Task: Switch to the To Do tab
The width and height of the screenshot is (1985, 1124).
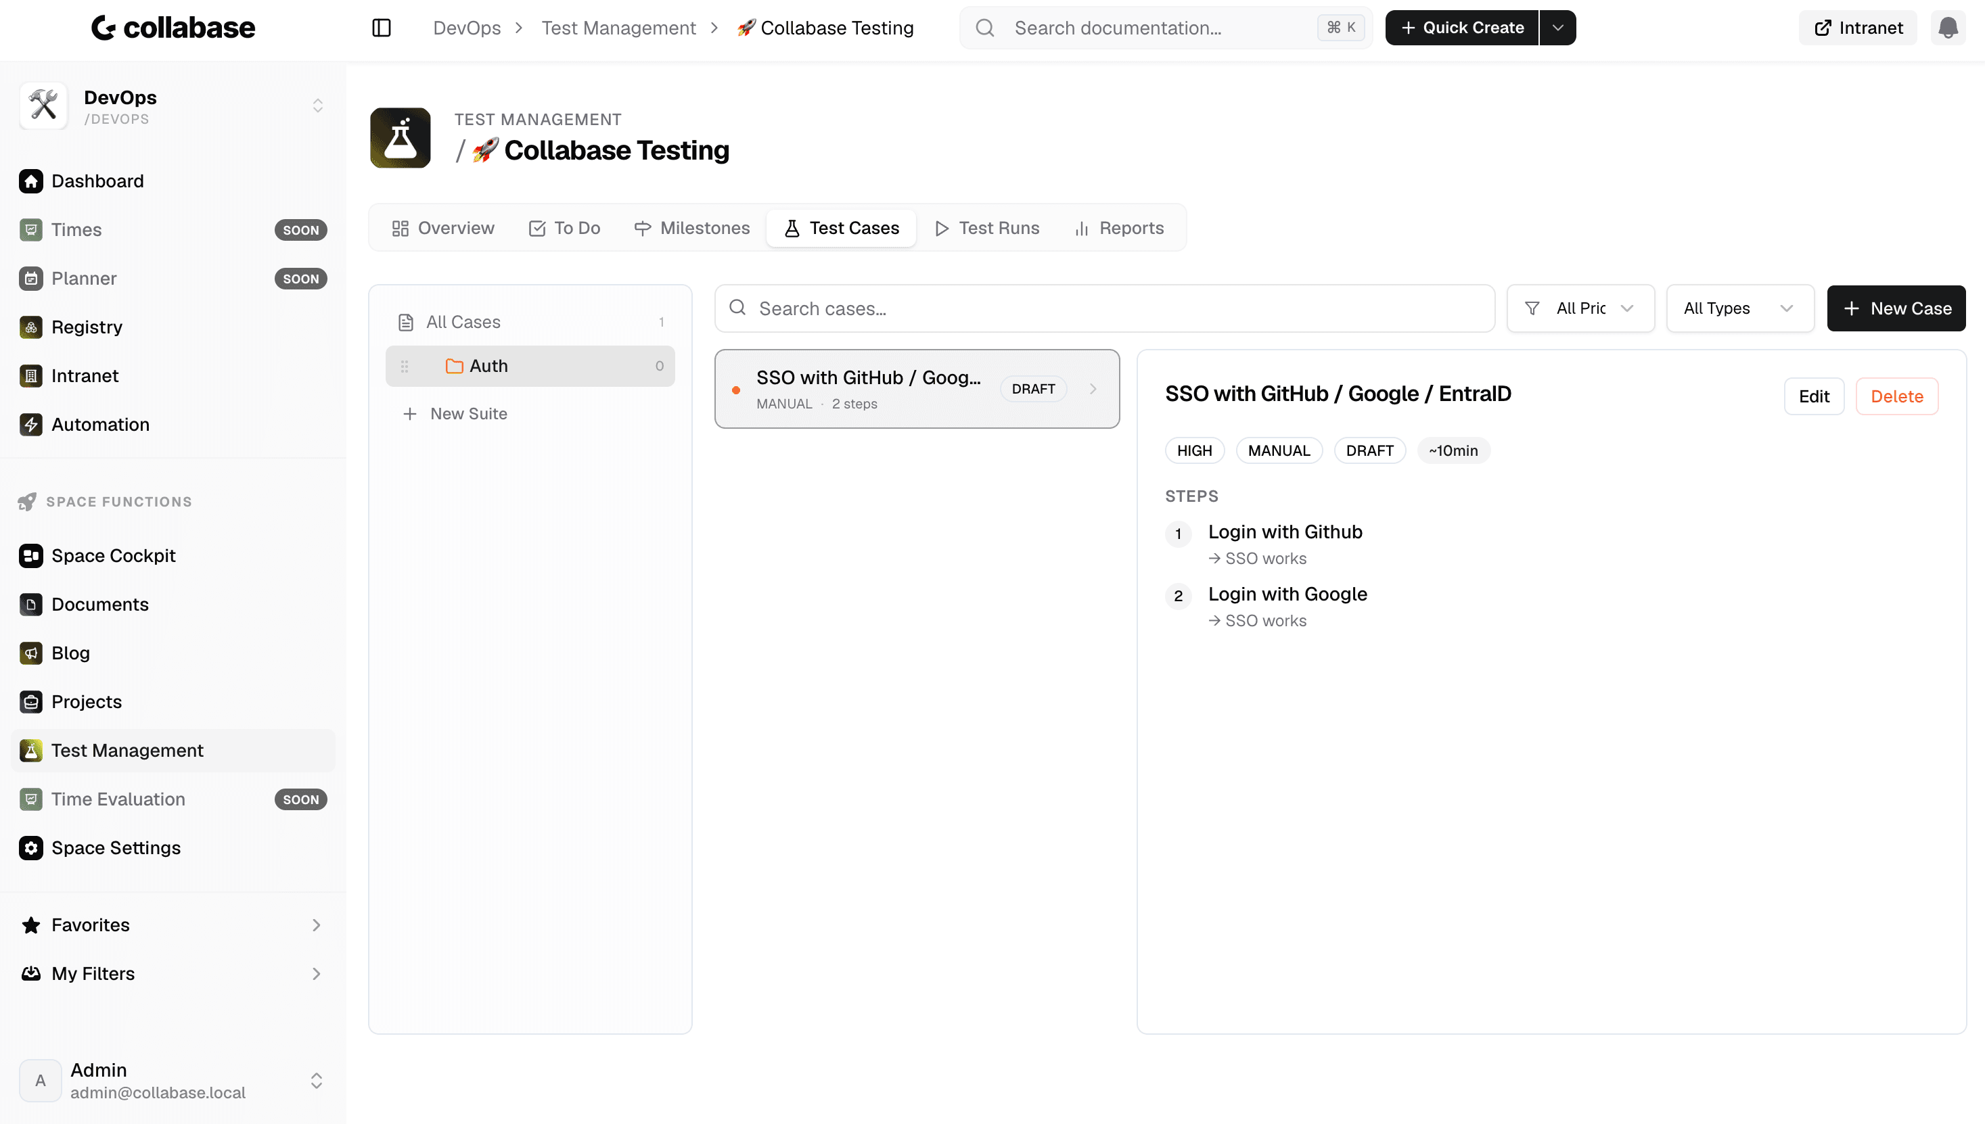Action: pos(564,229)
